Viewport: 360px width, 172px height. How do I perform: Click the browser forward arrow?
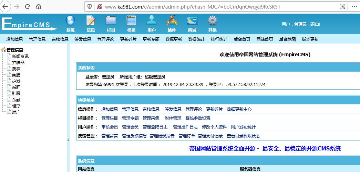[x=16, y=7]
